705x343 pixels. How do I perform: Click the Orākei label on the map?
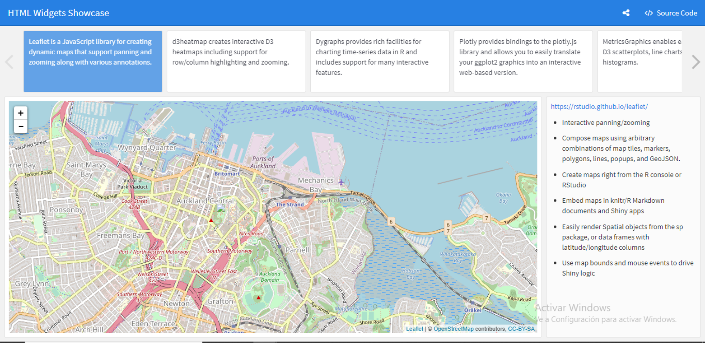pos(473,310)
